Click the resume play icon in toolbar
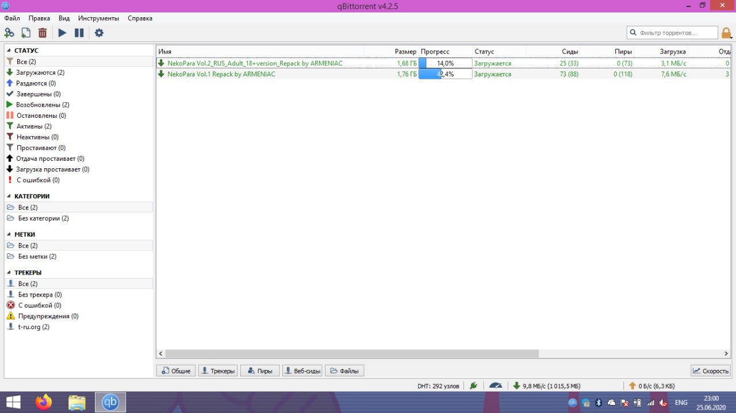Viewport: 736px width, 413px height. 62,33
